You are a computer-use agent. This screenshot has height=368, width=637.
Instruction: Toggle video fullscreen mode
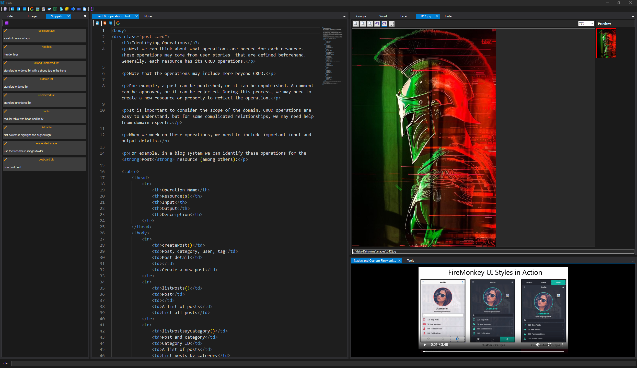(x=550, y=345)
